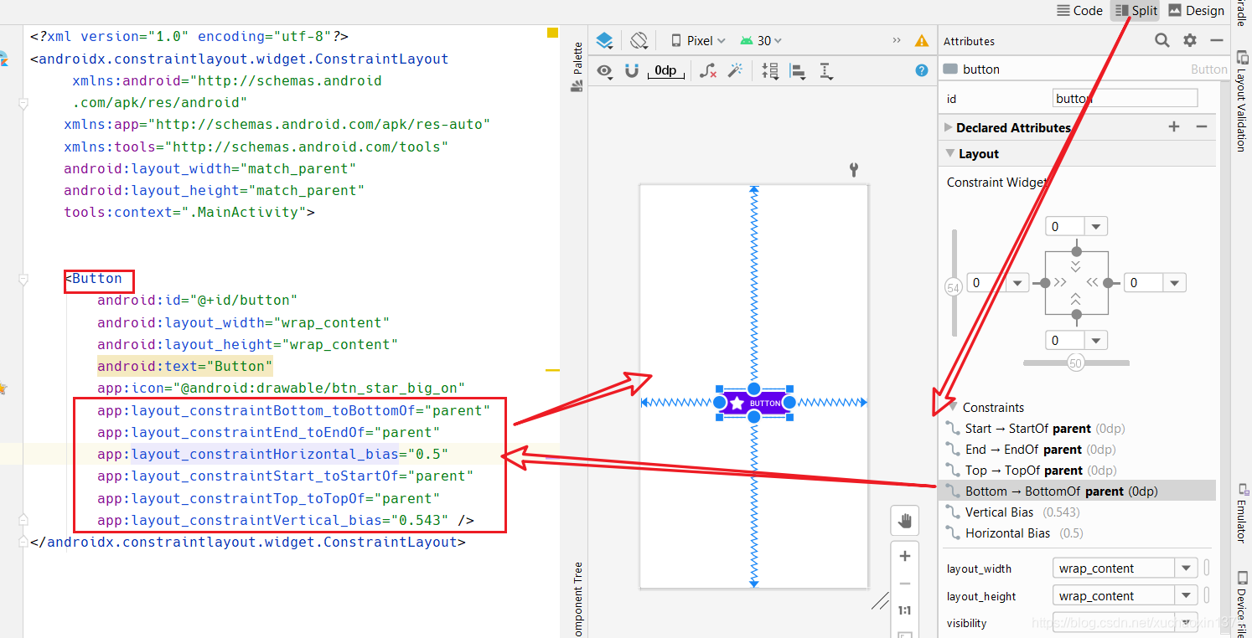The width and height of the screenshot is (1252, 638).
Task: Click the horizontal bias slider handle 50
Action: [1074, 363]
